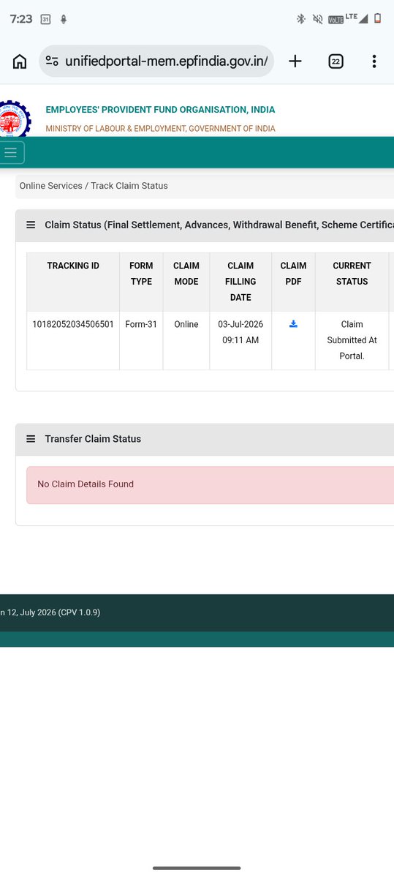Open the tab switcher showing 22 tabs
394x878 pixels.
(336, 61)
